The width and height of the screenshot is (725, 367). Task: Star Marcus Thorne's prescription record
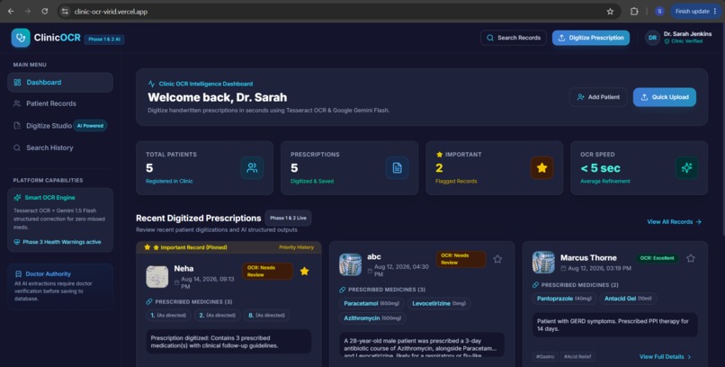point(691,258)
